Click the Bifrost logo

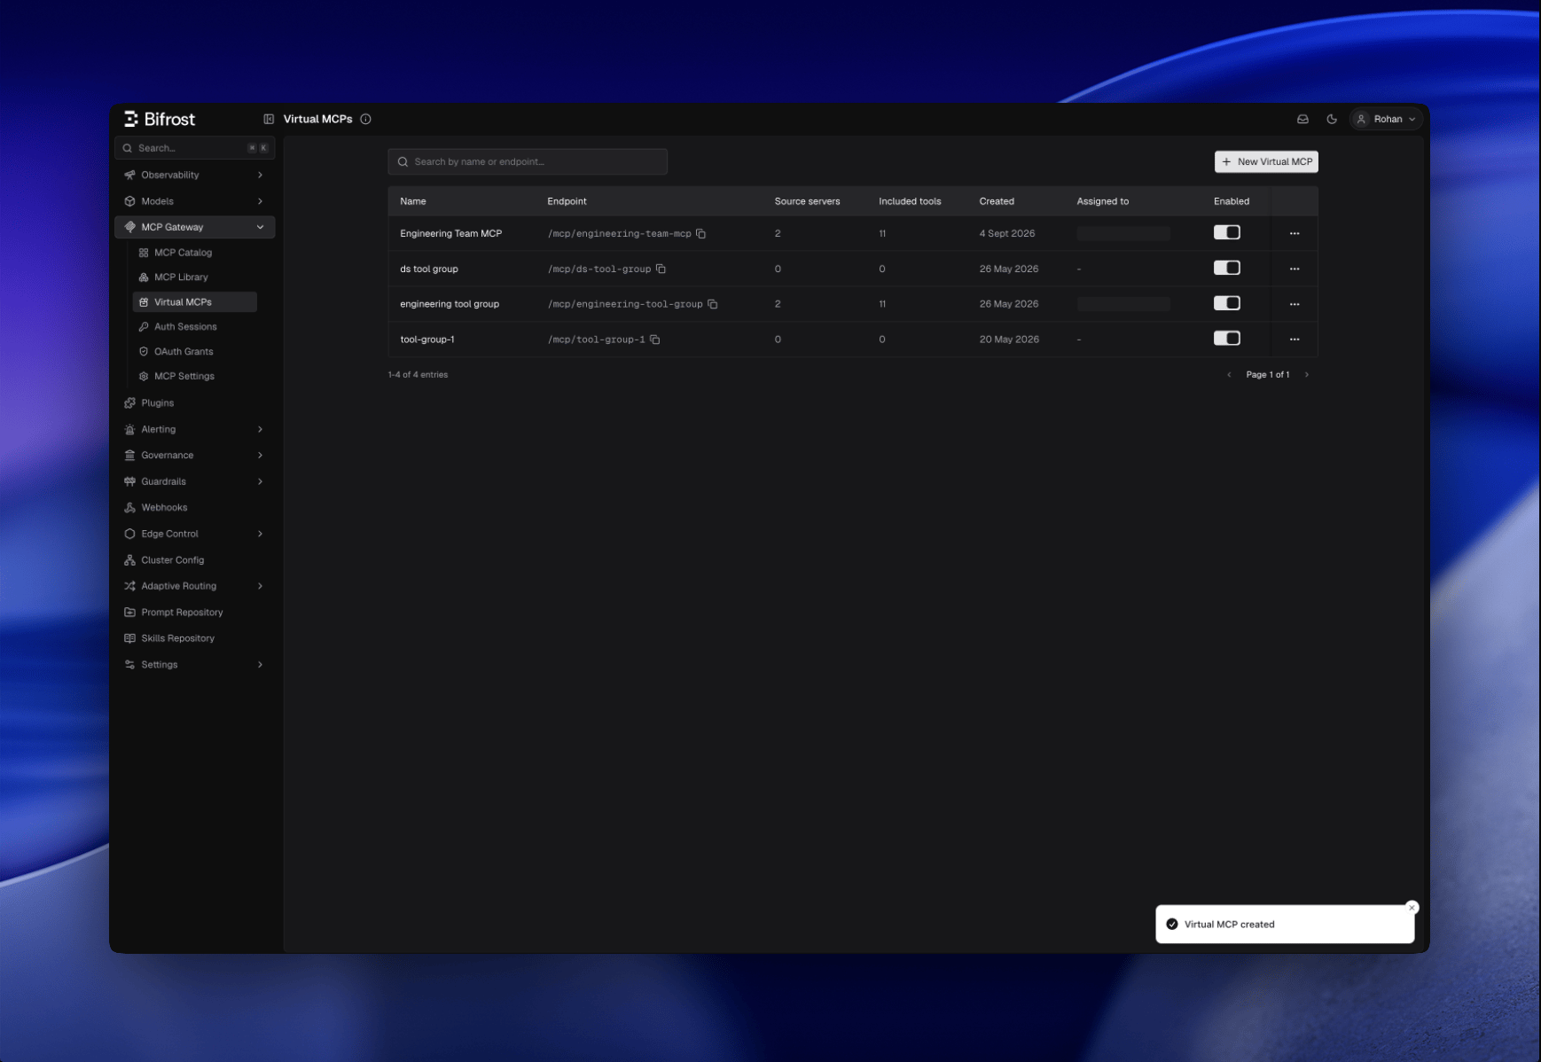pos(160,119)
